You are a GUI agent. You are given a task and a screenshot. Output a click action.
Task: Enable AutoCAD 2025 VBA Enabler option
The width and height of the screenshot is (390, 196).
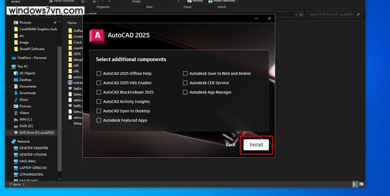[x=99, y=83]
